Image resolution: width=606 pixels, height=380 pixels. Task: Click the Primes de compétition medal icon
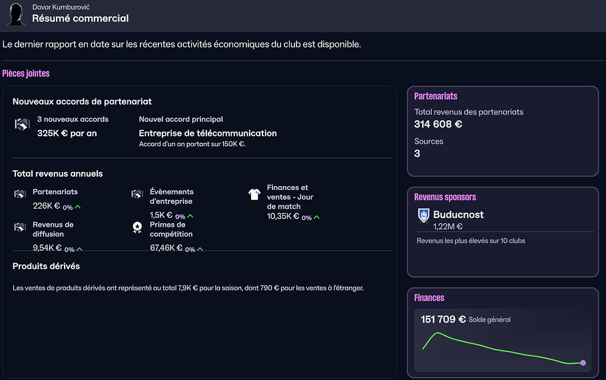(x=137, y=228)
